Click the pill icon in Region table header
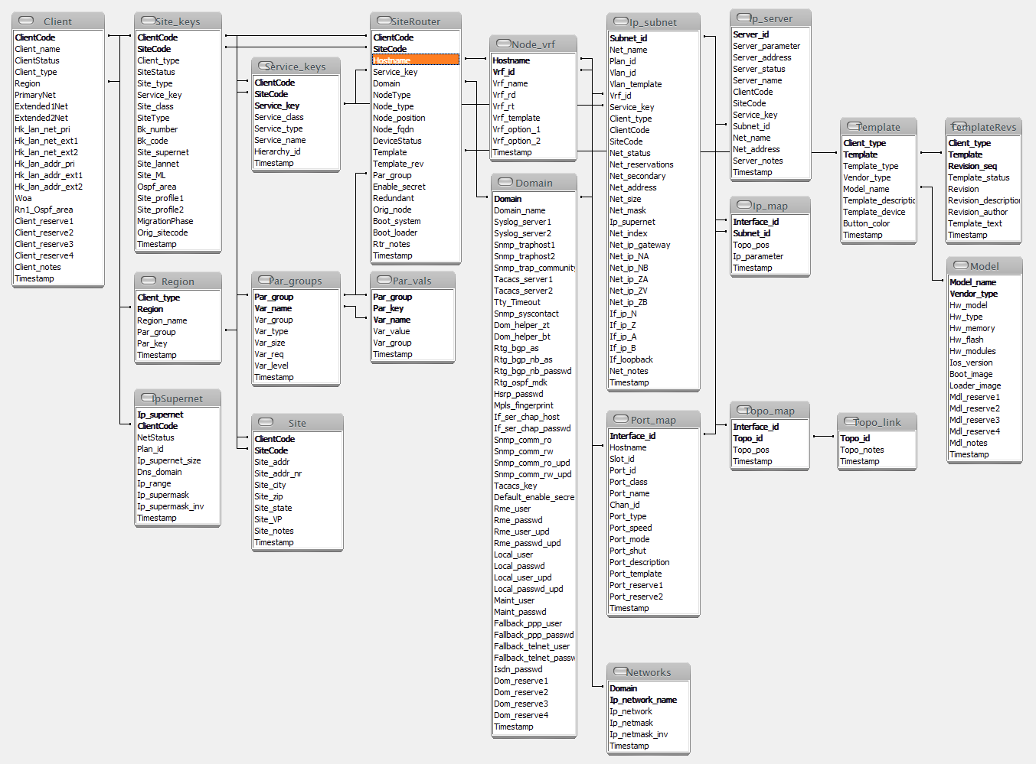Viewport: 1036px width, 764px height. pyautogui.click(x=149, y=281)
